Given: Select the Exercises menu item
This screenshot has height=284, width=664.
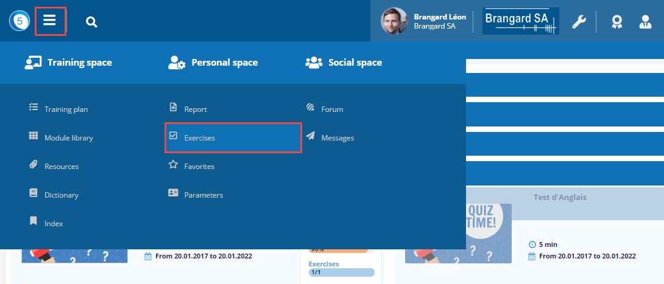Looking at the screenshot, I should pyautogui.click(x=199, y=138).
